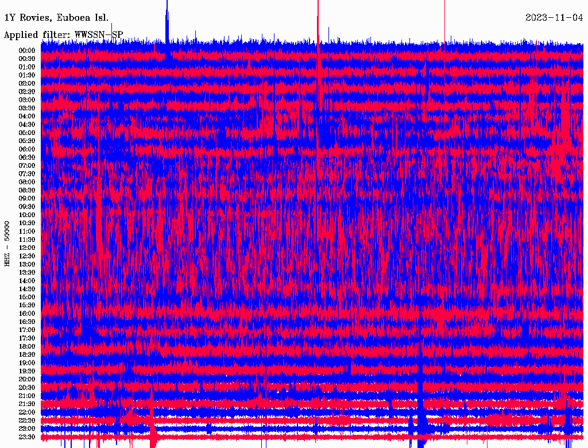The image size is (588, 448).
Task: Click the 23:00 time row label
Action: (27, 428)
